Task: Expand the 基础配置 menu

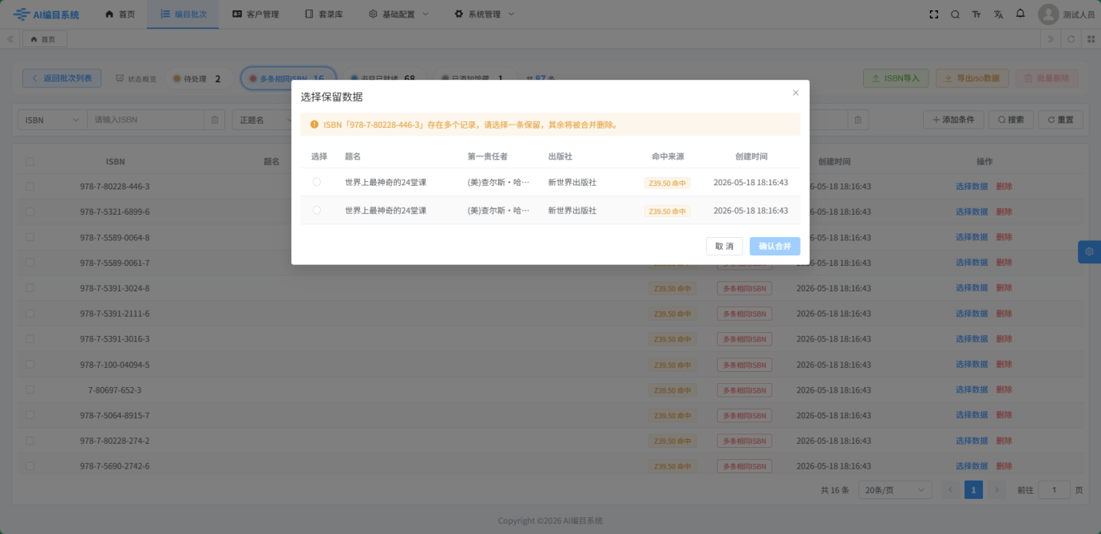Action: (x=398, y=14)
